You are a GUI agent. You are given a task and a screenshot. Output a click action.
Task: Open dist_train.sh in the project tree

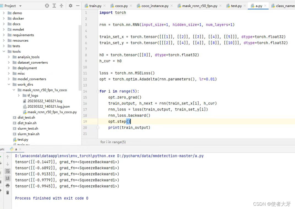pyautogui.click(x=27, y=123)
